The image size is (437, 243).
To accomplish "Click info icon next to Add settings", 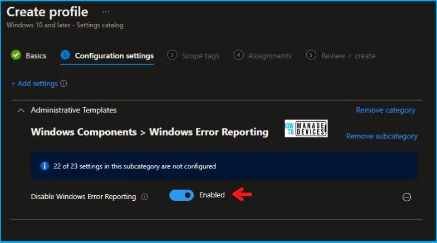I will (x=63, y=83).
